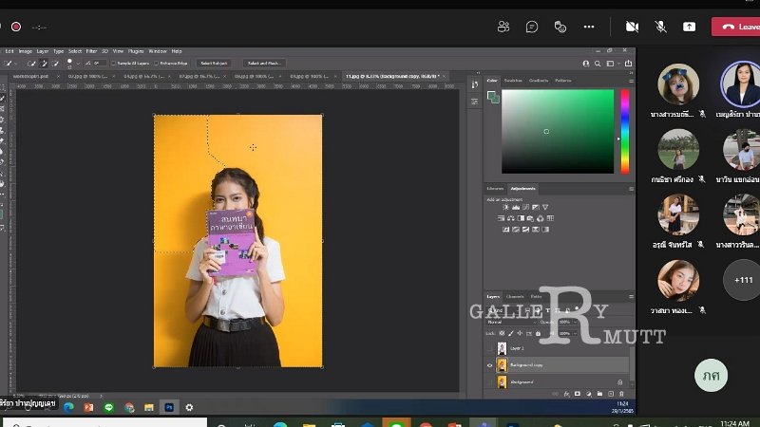Image resolution: width=760 pixels, height=427 pixels.
Task: Switch to the Gradients tab
Action: 539,81
